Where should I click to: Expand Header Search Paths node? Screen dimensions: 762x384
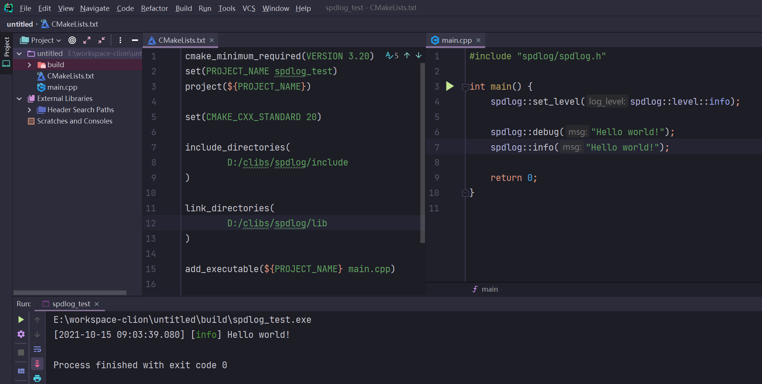pos(29,110)
